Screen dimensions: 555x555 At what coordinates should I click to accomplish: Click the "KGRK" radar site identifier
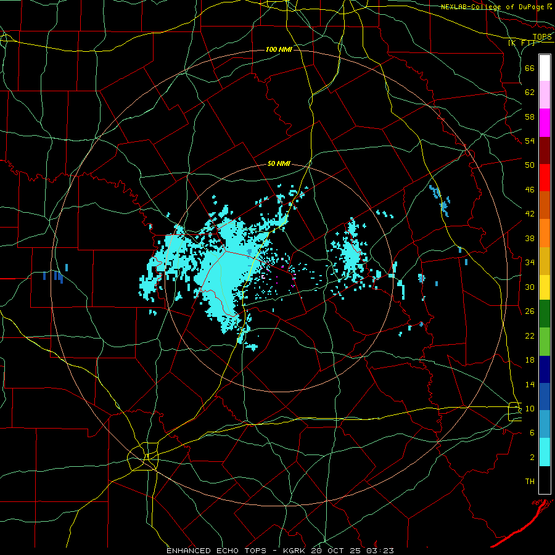[295, 551]
